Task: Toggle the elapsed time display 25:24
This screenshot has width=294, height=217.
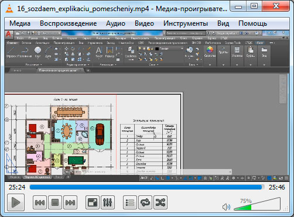Action: (17, 187)
